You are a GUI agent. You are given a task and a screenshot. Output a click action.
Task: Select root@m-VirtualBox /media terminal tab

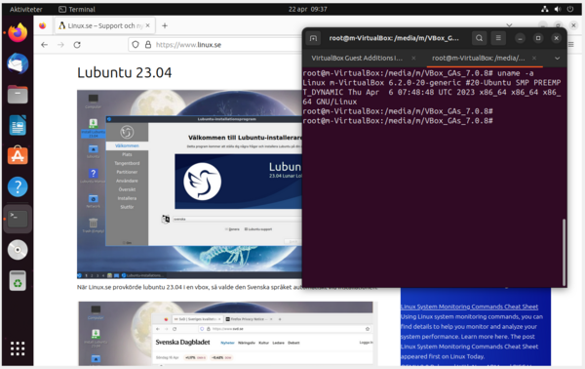(479, 59)
